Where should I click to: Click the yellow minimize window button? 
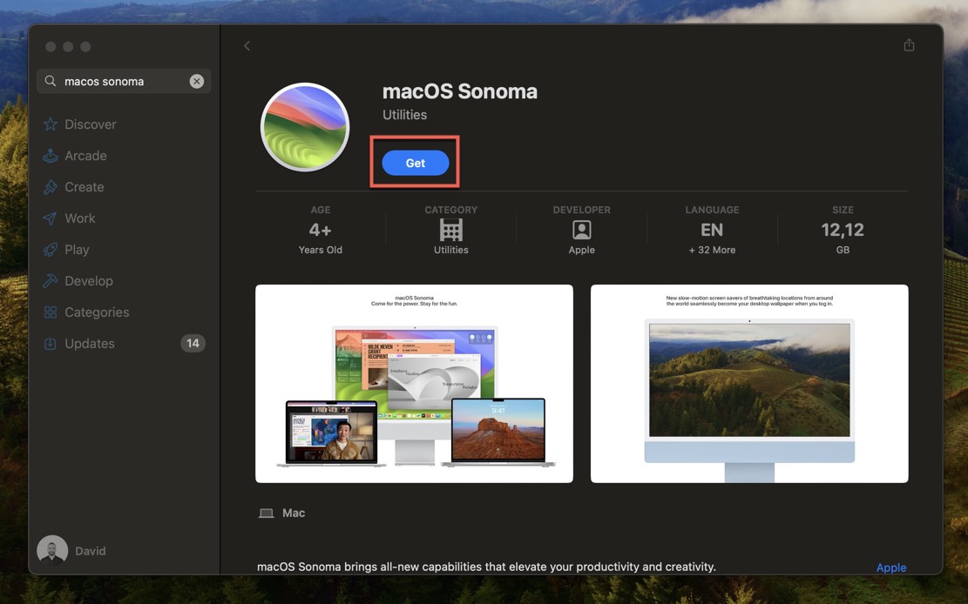(68, 47)
